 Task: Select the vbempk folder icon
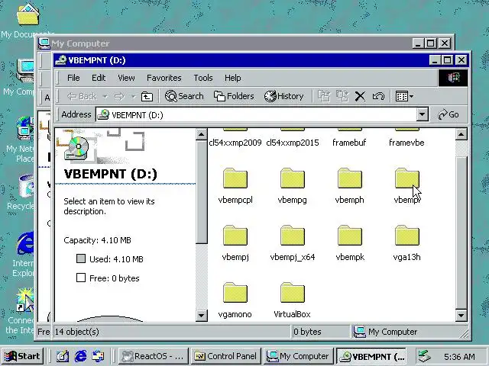point(350,236)
